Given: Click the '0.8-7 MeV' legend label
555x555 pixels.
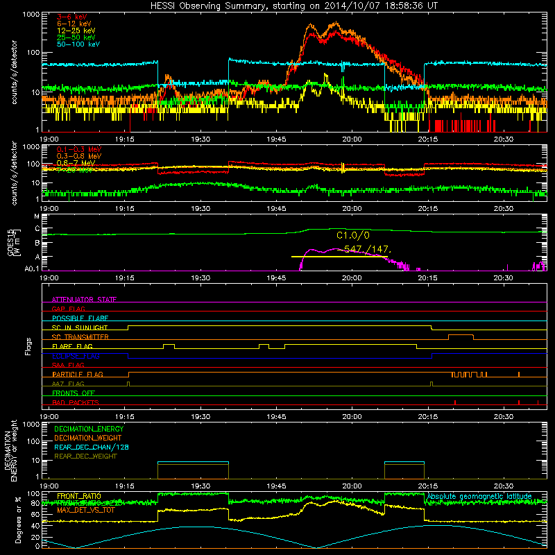Looking at the screenshot, I should [76, 163].
